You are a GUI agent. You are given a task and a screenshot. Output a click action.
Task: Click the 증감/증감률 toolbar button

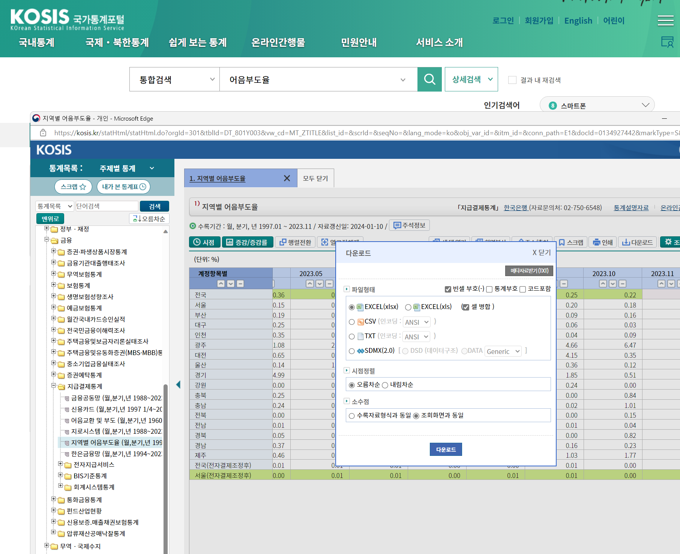point(248,242)
